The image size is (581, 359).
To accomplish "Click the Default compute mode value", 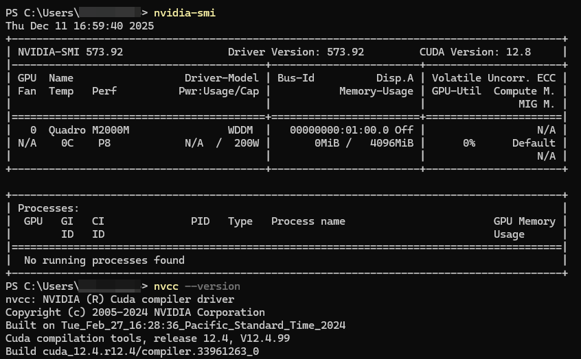I will 534,143.
